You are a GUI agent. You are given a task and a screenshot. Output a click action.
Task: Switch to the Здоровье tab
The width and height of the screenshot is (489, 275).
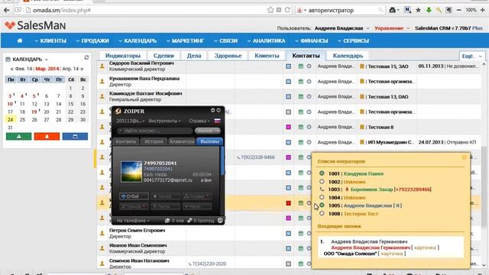pyautogui.click(x=228, y=56)
